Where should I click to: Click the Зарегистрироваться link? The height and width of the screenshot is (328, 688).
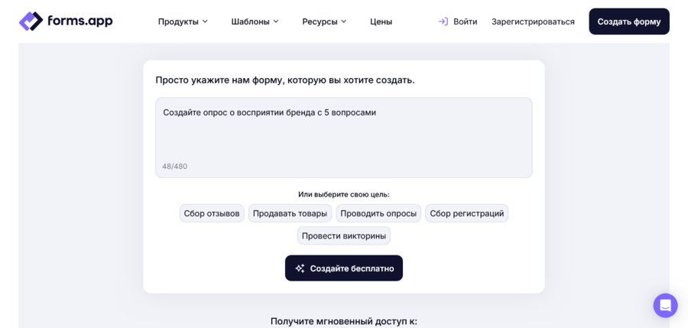(533, 21)
